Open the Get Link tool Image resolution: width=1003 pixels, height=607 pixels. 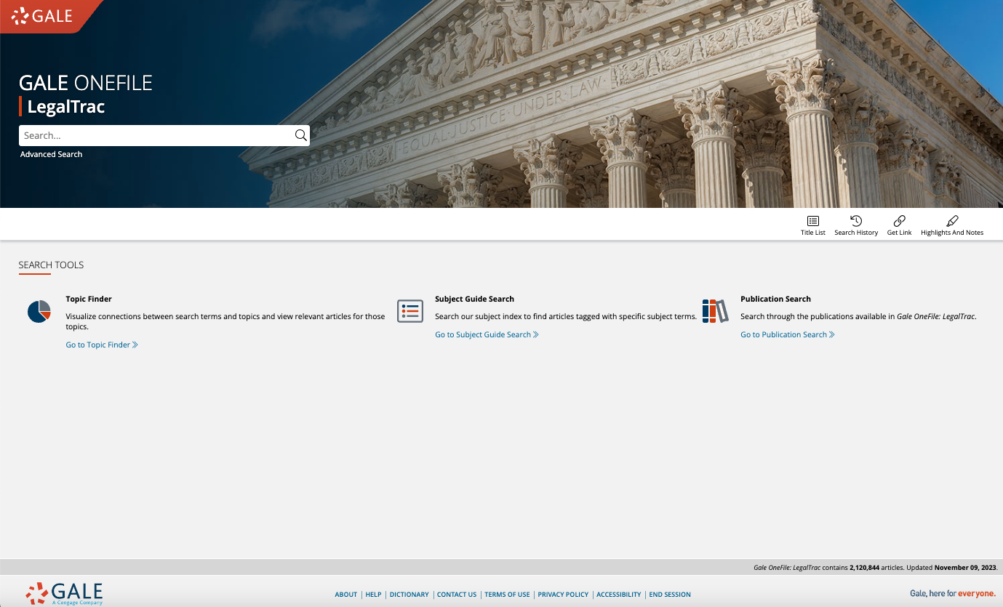pyautogui.click(x=899, y=225)
